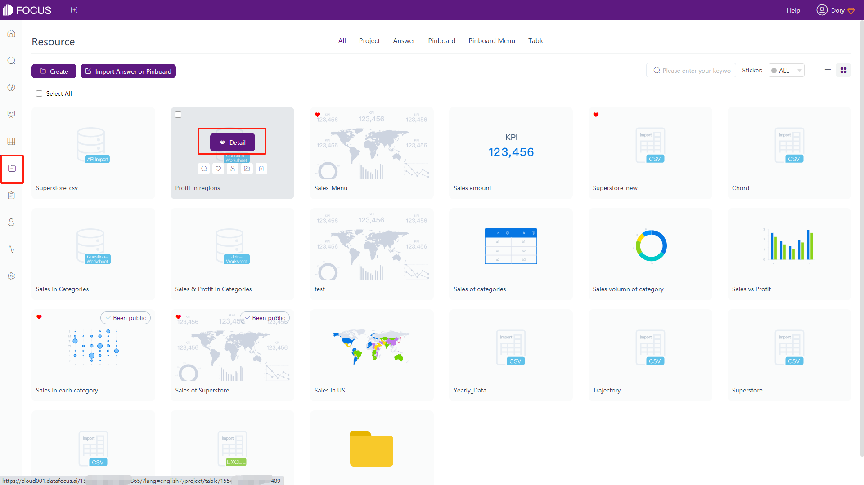
Task: Open the settings gear icon in sidebar
Action: [12, 276]
